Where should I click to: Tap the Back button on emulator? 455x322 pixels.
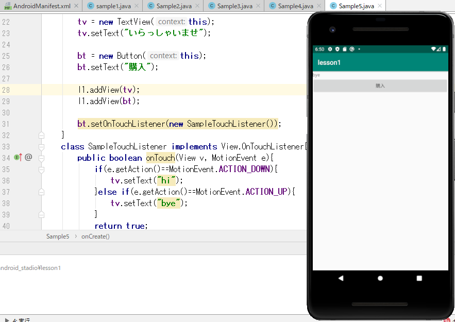click(341, 278)
